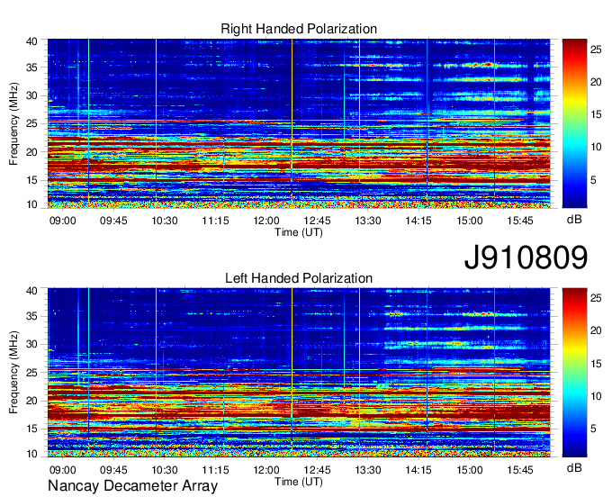The image size is (612, 497).
Task: Click the 20 MHz tick on top plot
Action: [31, 152]
